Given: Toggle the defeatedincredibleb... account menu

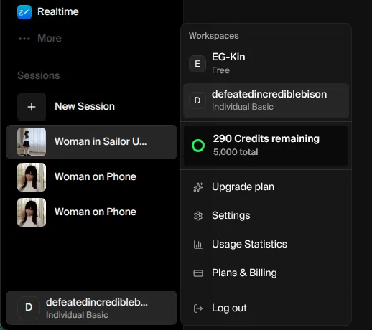Looking at the screenshot, I should click(91, 308).
